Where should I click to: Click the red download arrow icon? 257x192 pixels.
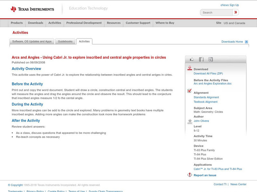tap(190, 68)
